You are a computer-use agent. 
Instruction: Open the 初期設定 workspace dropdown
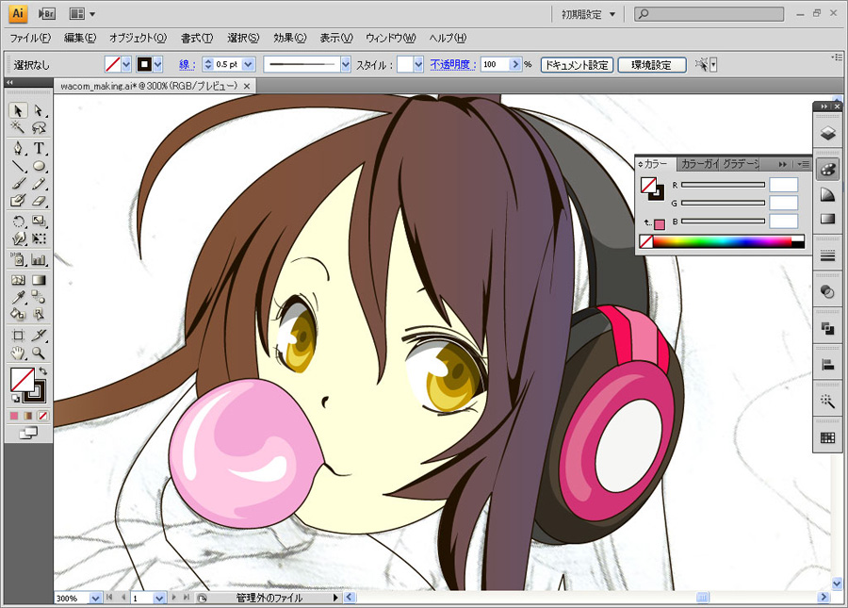[x=589, y=14]
